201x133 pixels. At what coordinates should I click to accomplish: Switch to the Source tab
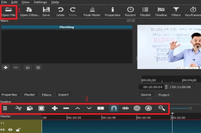coord(146,95)
